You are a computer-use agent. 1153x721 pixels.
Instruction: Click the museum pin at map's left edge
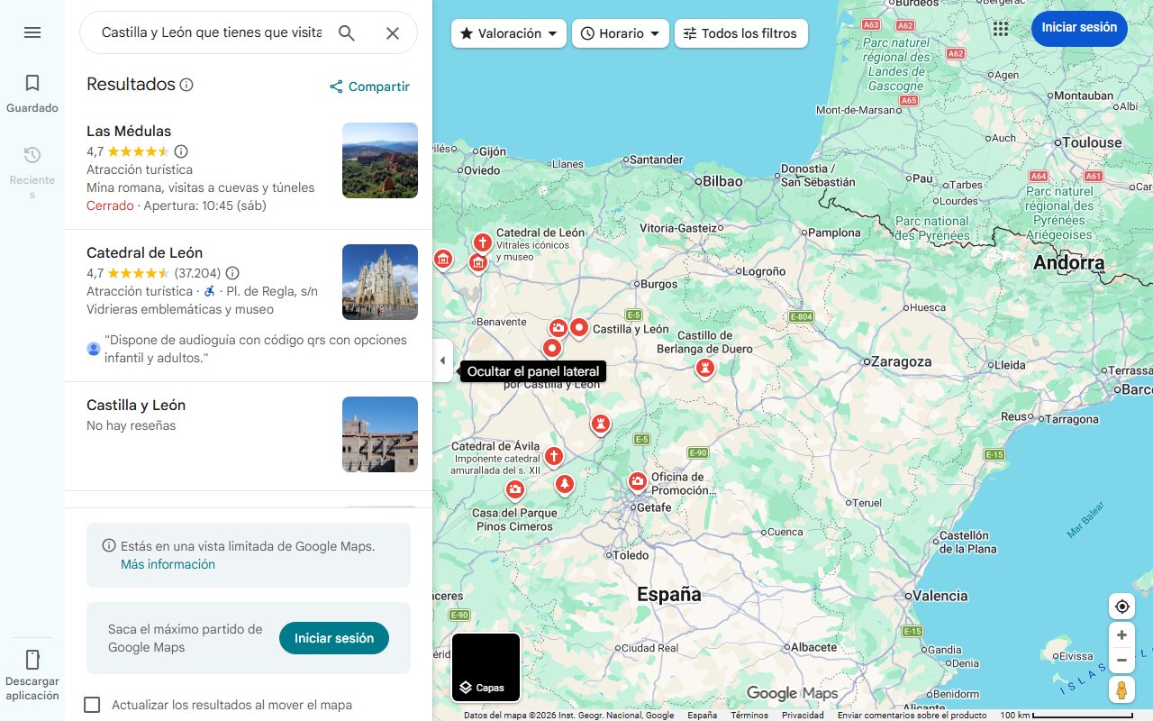point(442,260)
